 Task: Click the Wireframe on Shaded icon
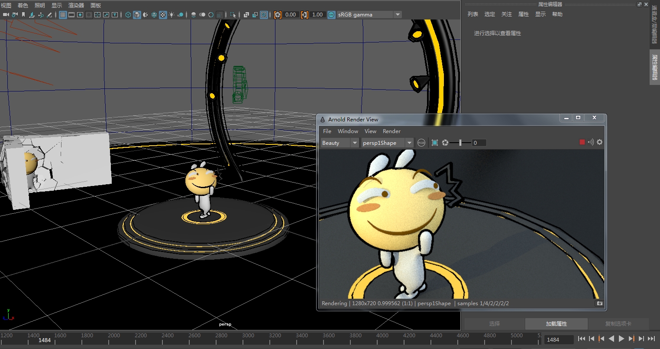tap(154, 15)
